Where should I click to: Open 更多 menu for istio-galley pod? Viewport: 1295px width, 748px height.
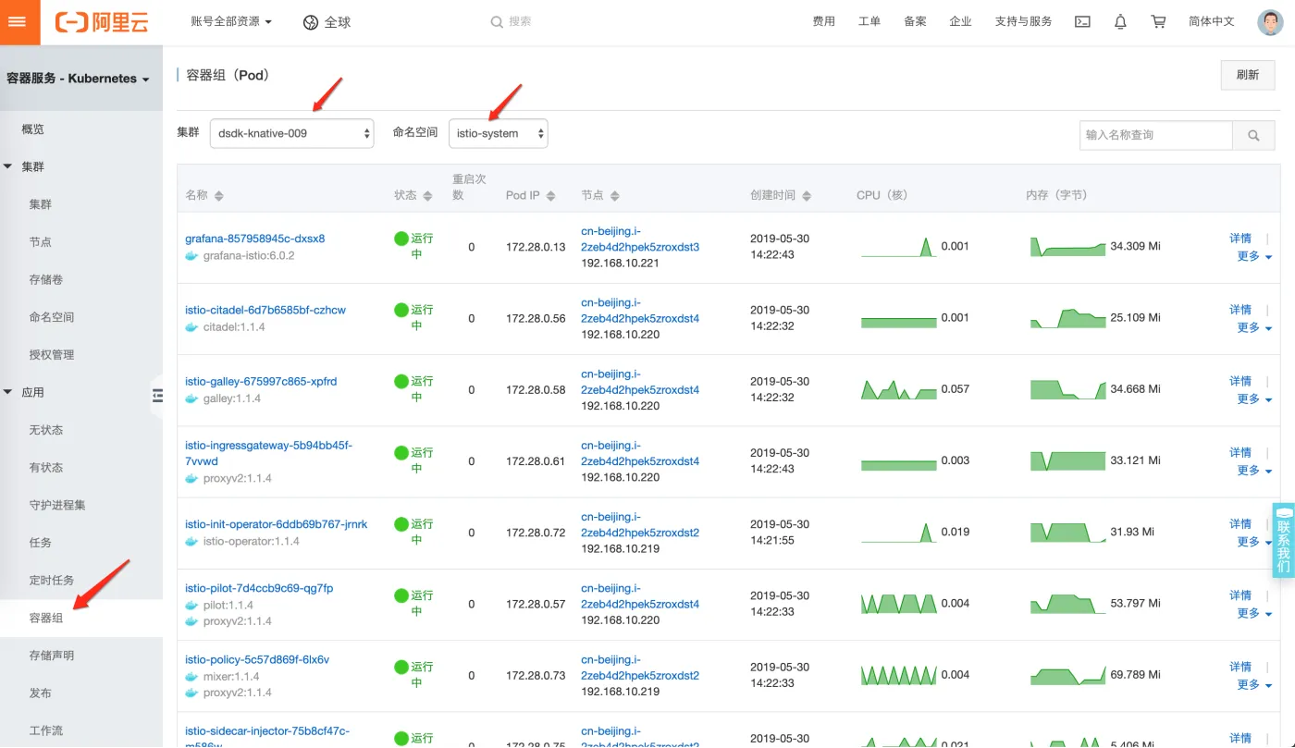point(1254,399)
